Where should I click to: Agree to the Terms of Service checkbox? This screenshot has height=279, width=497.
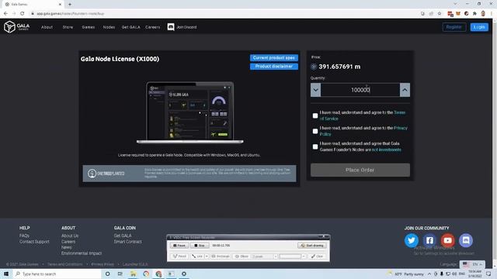pos(315,115)
